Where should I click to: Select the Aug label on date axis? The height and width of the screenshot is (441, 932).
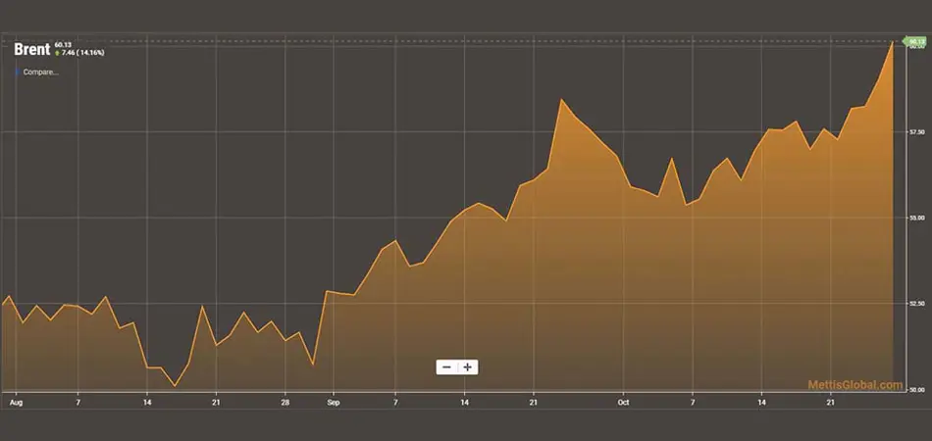(15, 403)
